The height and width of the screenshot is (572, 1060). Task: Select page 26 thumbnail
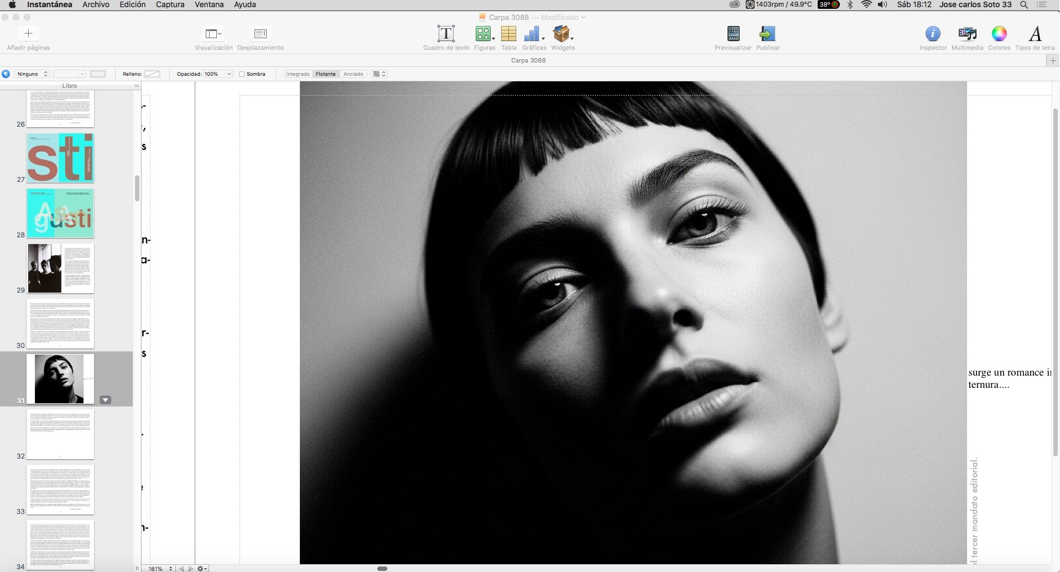(60, 109)
